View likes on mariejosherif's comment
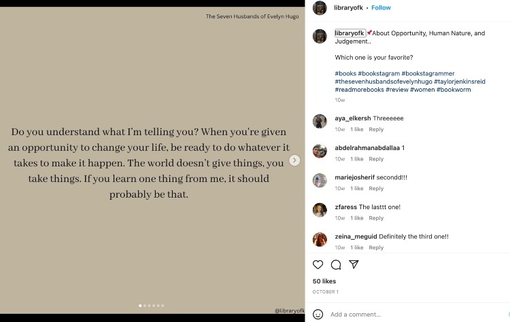The width and height of the screenshot is (510, 322). pos(357,188)
